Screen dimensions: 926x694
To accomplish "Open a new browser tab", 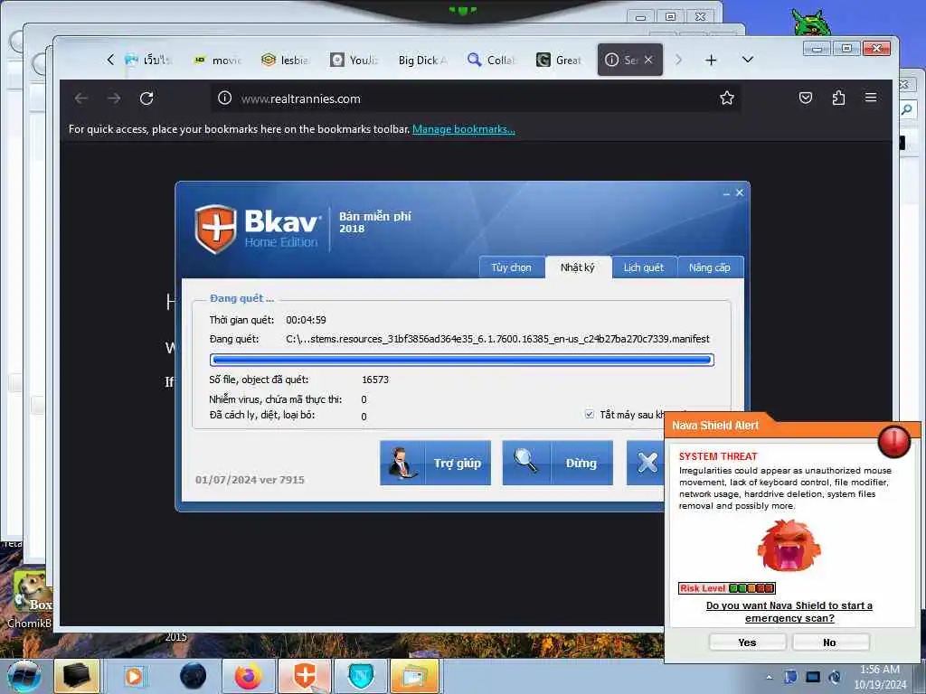I will click(x=711, y=61).
